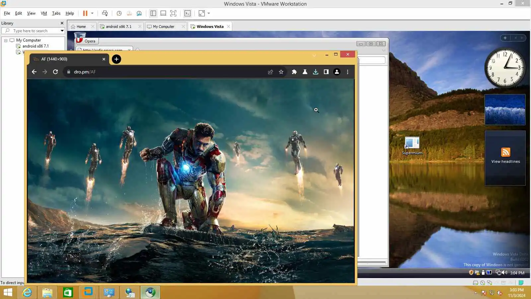Reload the dro.pm/AF page
531x299 pixels.
pyautogui.click(x=55, y=72)
